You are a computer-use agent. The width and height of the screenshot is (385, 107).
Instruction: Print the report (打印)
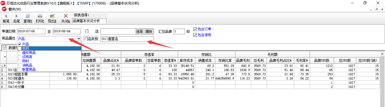40,19
